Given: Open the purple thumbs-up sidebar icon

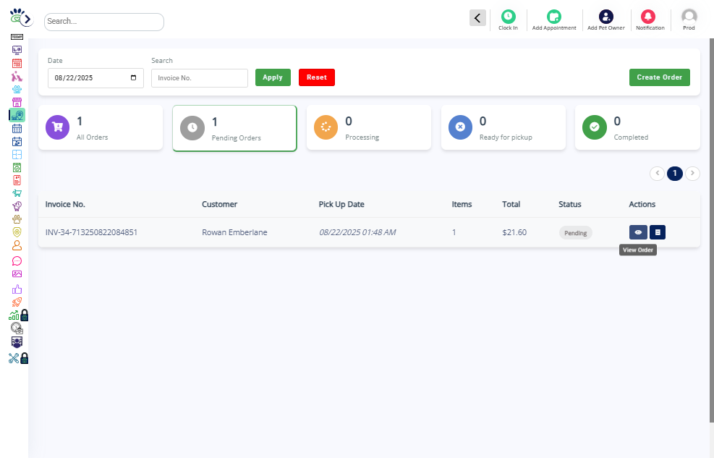Looking at the screenshot, I should click(17, 289).
